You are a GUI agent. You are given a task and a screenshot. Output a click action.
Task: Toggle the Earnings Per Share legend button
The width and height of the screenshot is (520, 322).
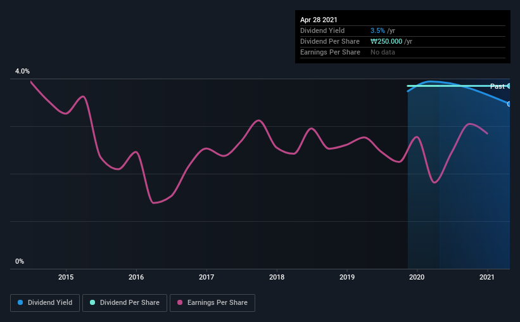tap(212, 303)
